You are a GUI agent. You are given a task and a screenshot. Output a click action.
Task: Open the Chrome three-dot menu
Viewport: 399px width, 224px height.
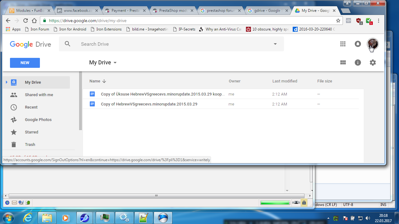[x=379, y=21]
